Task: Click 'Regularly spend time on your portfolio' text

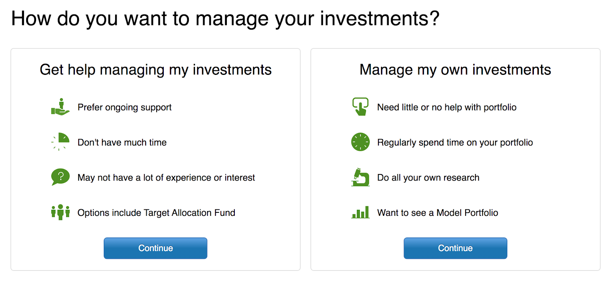Action: (x=455, y=142)
